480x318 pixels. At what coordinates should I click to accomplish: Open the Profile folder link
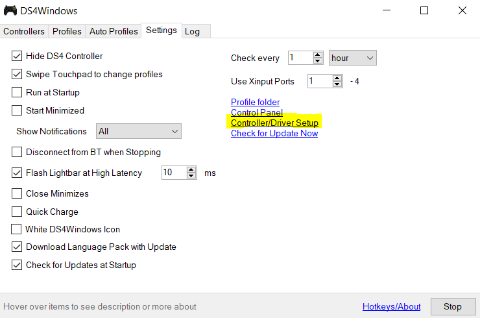click(x=256, y=102)
